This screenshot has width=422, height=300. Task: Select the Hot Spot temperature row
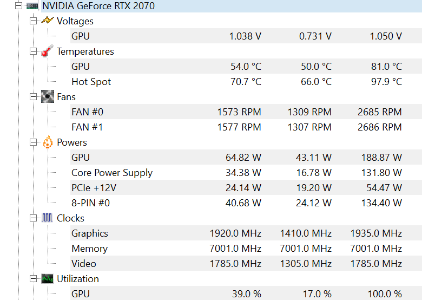(246, 81)
